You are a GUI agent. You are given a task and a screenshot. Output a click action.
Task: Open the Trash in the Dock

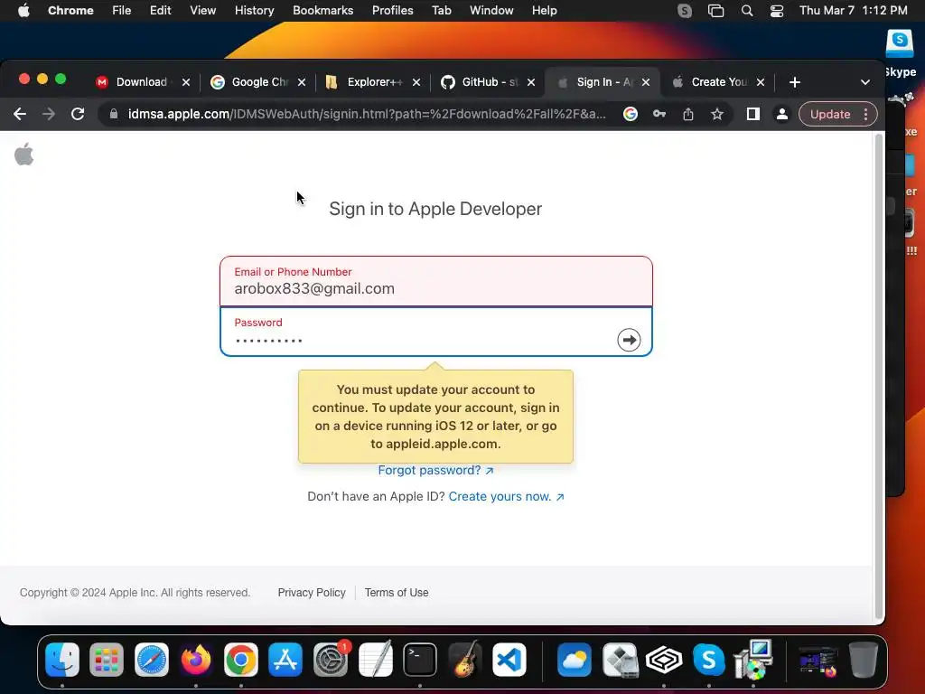(863, 659)
